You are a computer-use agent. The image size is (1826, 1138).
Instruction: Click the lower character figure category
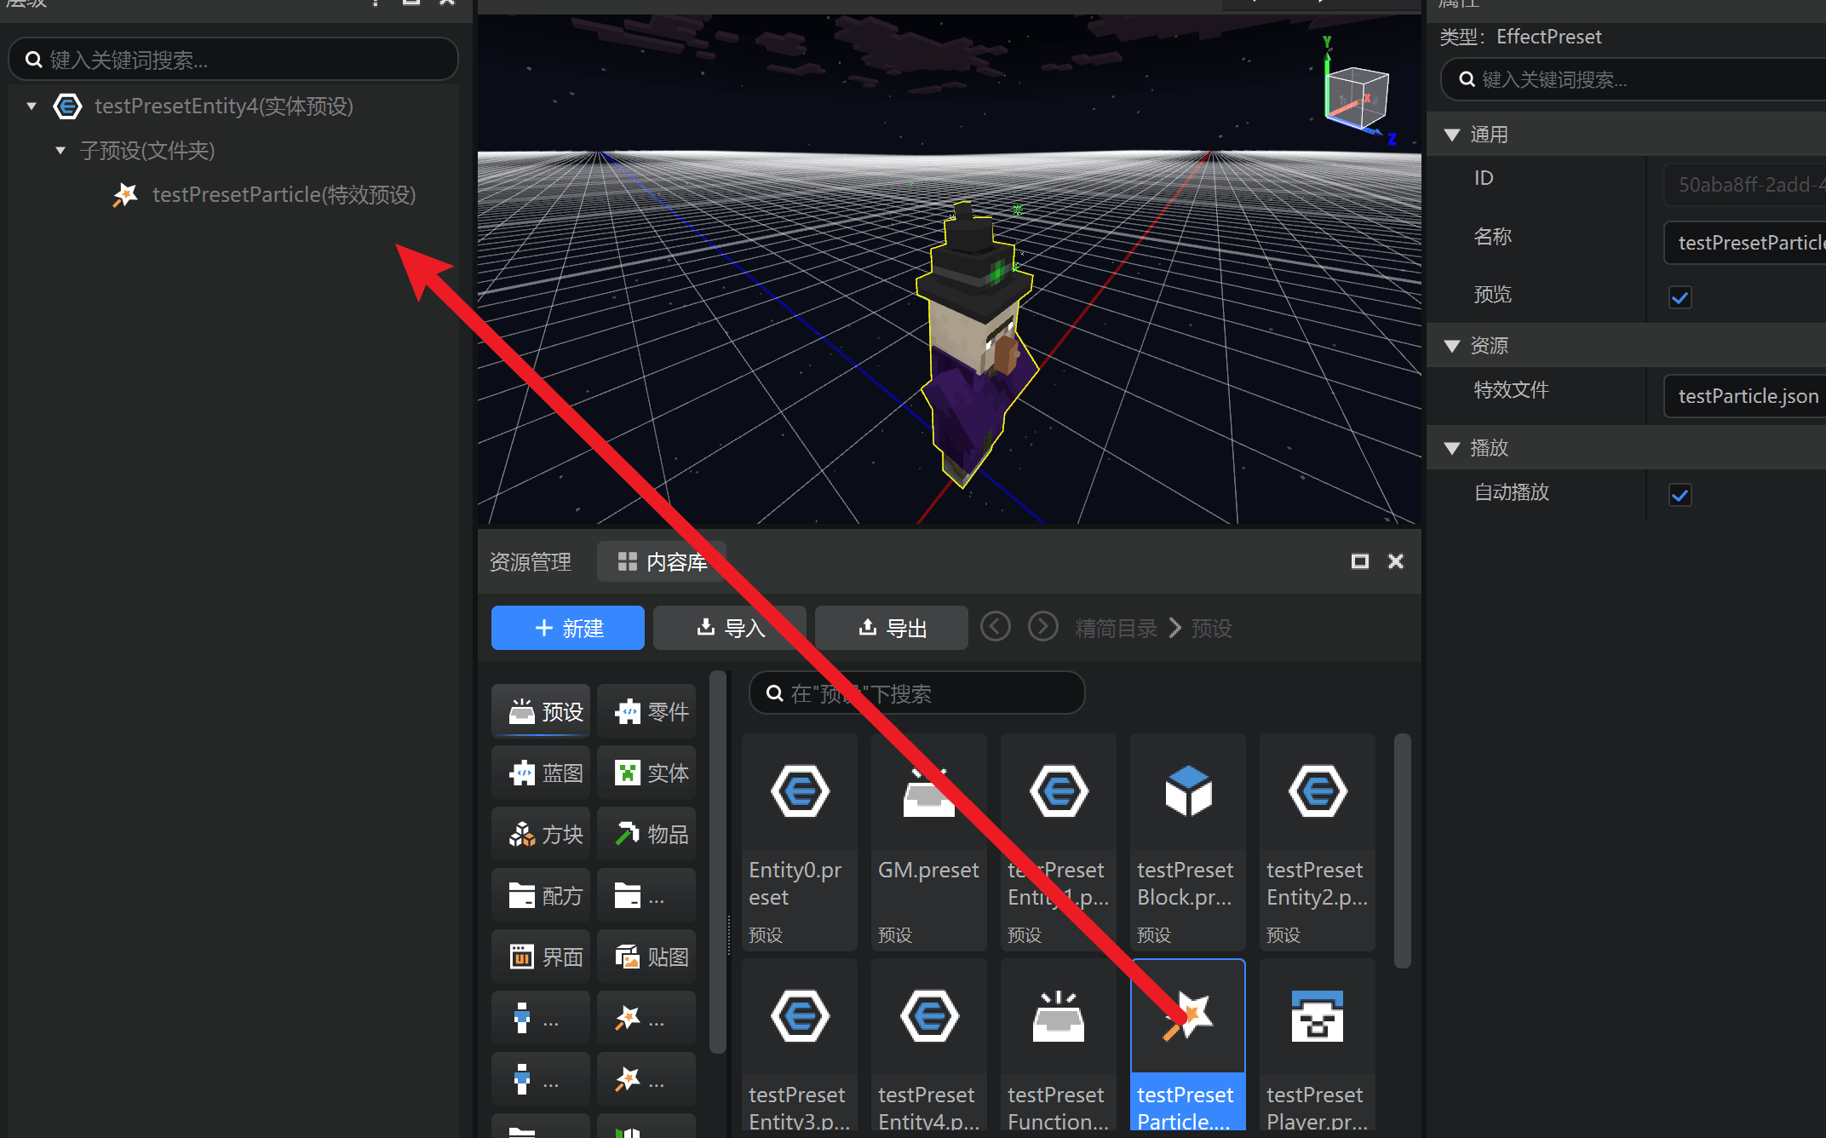(x=541, y=1079)
